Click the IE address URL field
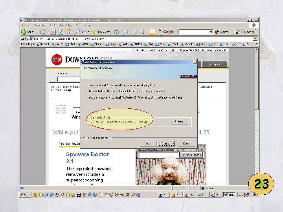The height and width of the screenshot is (212, 283). [x=143, y=38]
